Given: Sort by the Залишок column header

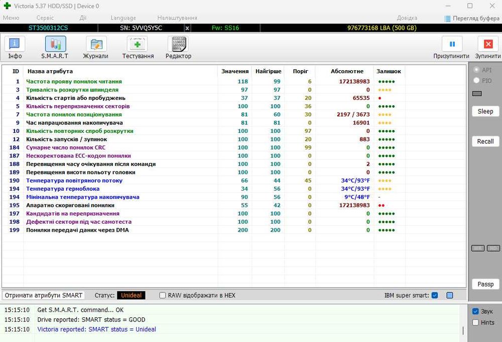Looking at the screenshot, I should (389, 71).
